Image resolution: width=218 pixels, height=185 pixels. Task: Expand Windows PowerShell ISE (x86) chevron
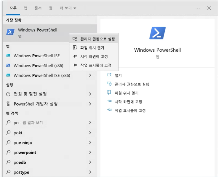[x=90, y=75]
